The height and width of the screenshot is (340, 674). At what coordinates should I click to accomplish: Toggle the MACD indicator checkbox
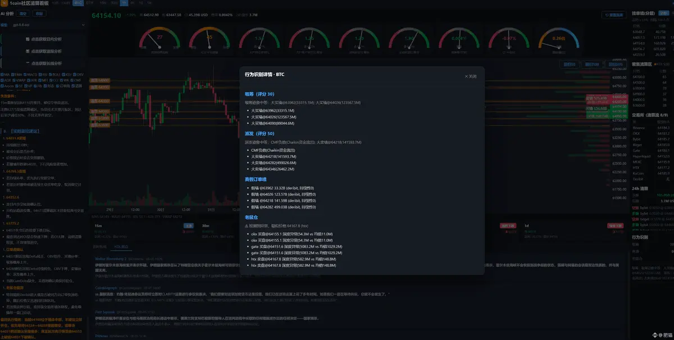(x=26, y=74)
